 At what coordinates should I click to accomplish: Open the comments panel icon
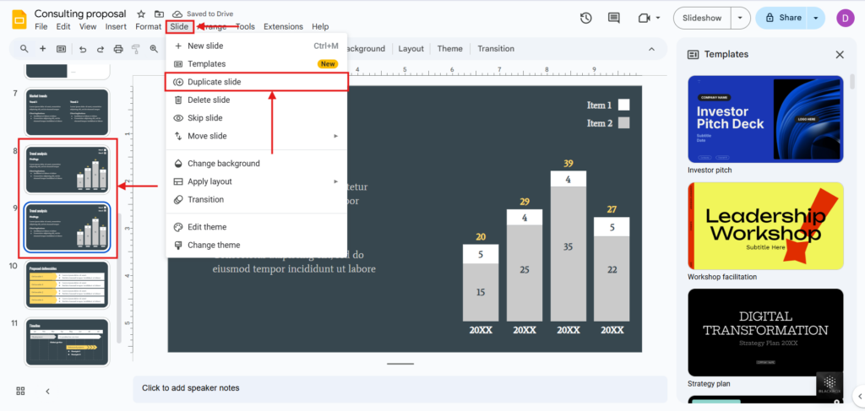coord(614,18)
